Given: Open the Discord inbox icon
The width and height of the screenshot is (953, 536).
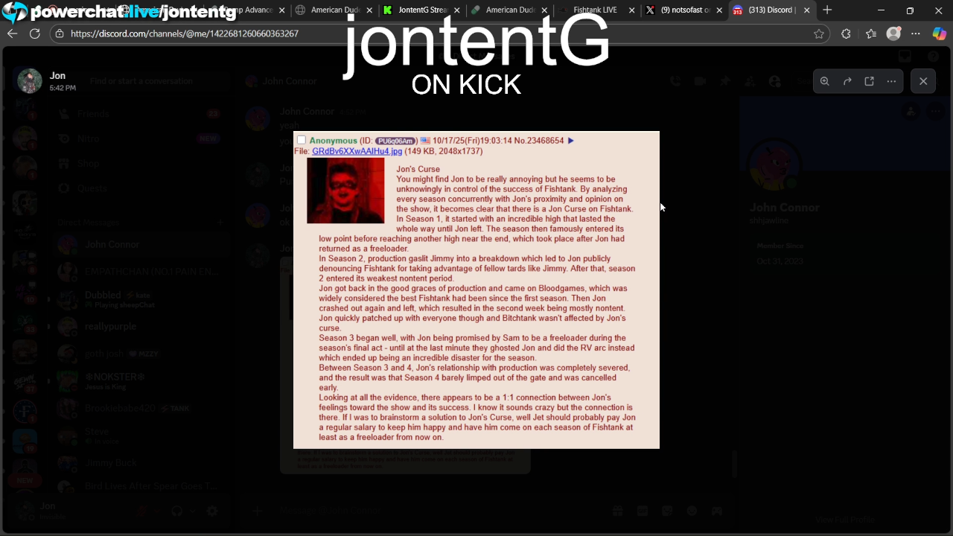Looking at the screenshot, I should pos(905,57).
